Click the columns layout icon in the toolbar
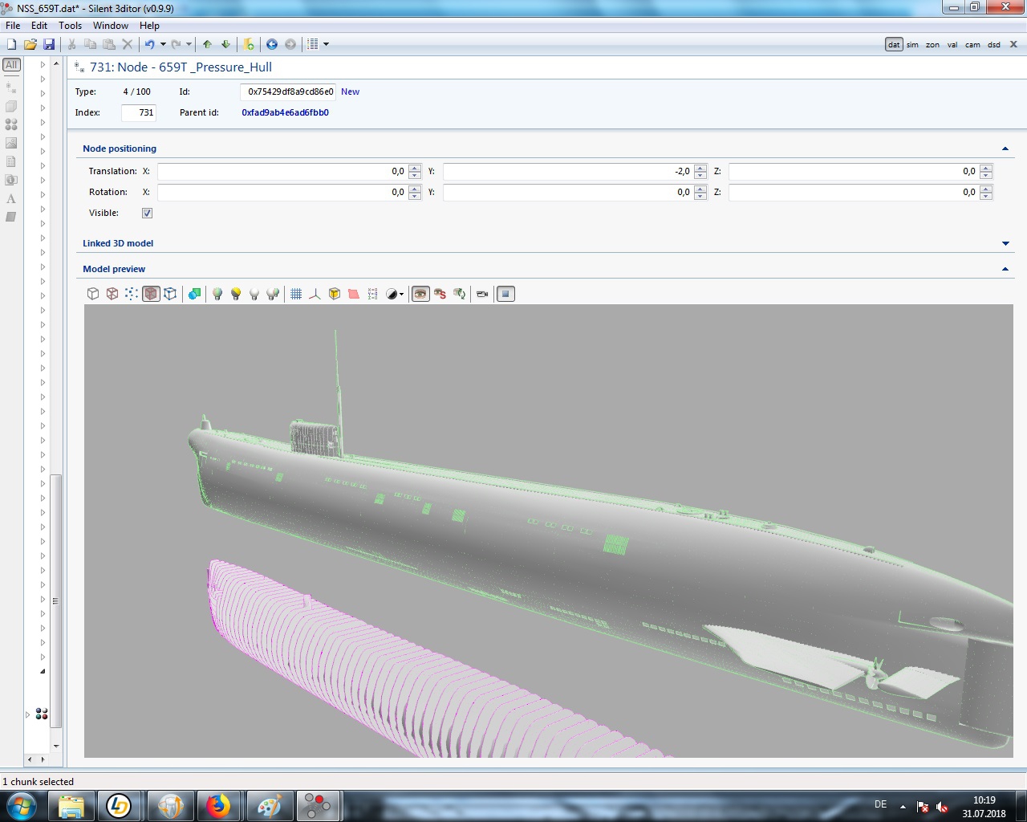 tap(314, 44)
